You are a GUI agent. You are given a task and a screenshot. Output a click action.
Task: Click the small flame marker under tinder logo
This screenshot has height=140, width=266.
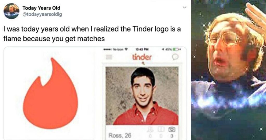pyautogui.click(x=143, y=63)
